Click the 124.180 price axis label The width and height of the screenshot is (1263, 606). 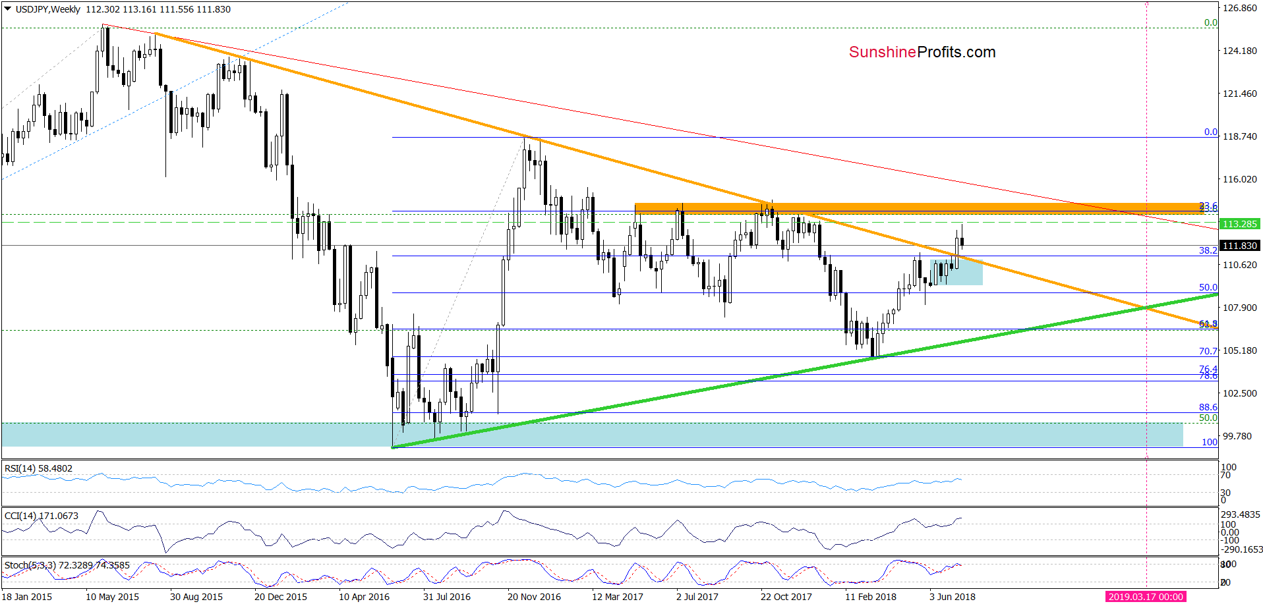pyautogui.click(x=1240, y=51)
